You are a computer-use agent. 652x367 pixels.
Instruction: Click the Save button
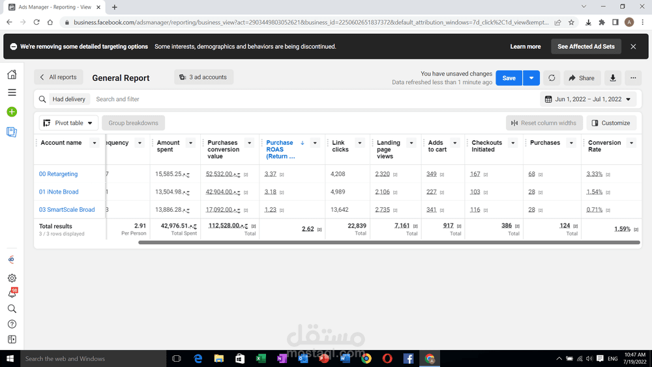click(x=509, y=78)
